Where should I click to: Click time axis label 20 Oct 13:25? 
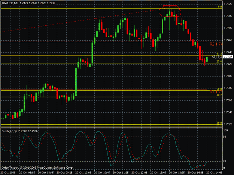tap(177, 173)
